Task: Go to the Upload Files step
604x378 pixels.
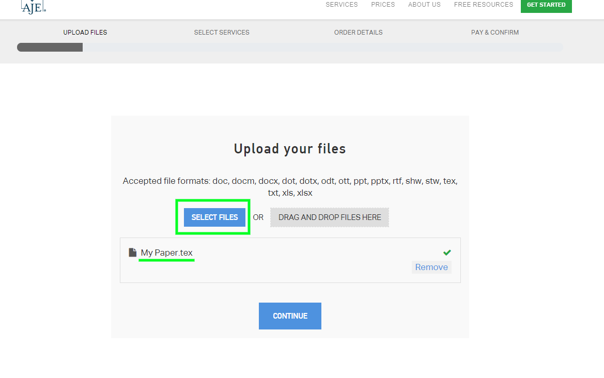Action: [85, 33]
